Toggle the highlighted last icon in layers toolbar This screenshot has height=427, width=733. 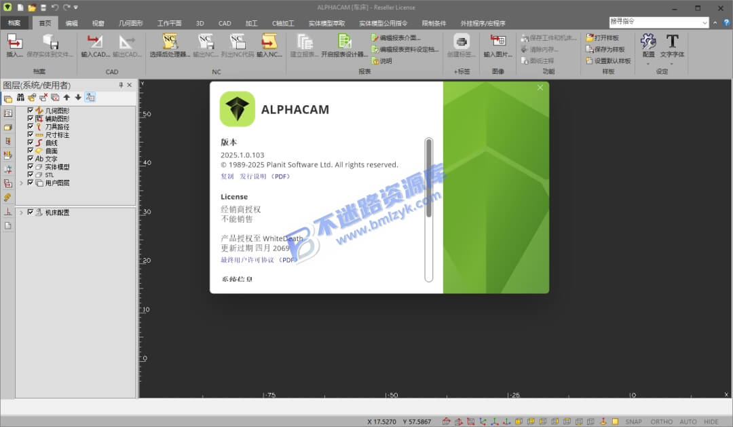90,97
